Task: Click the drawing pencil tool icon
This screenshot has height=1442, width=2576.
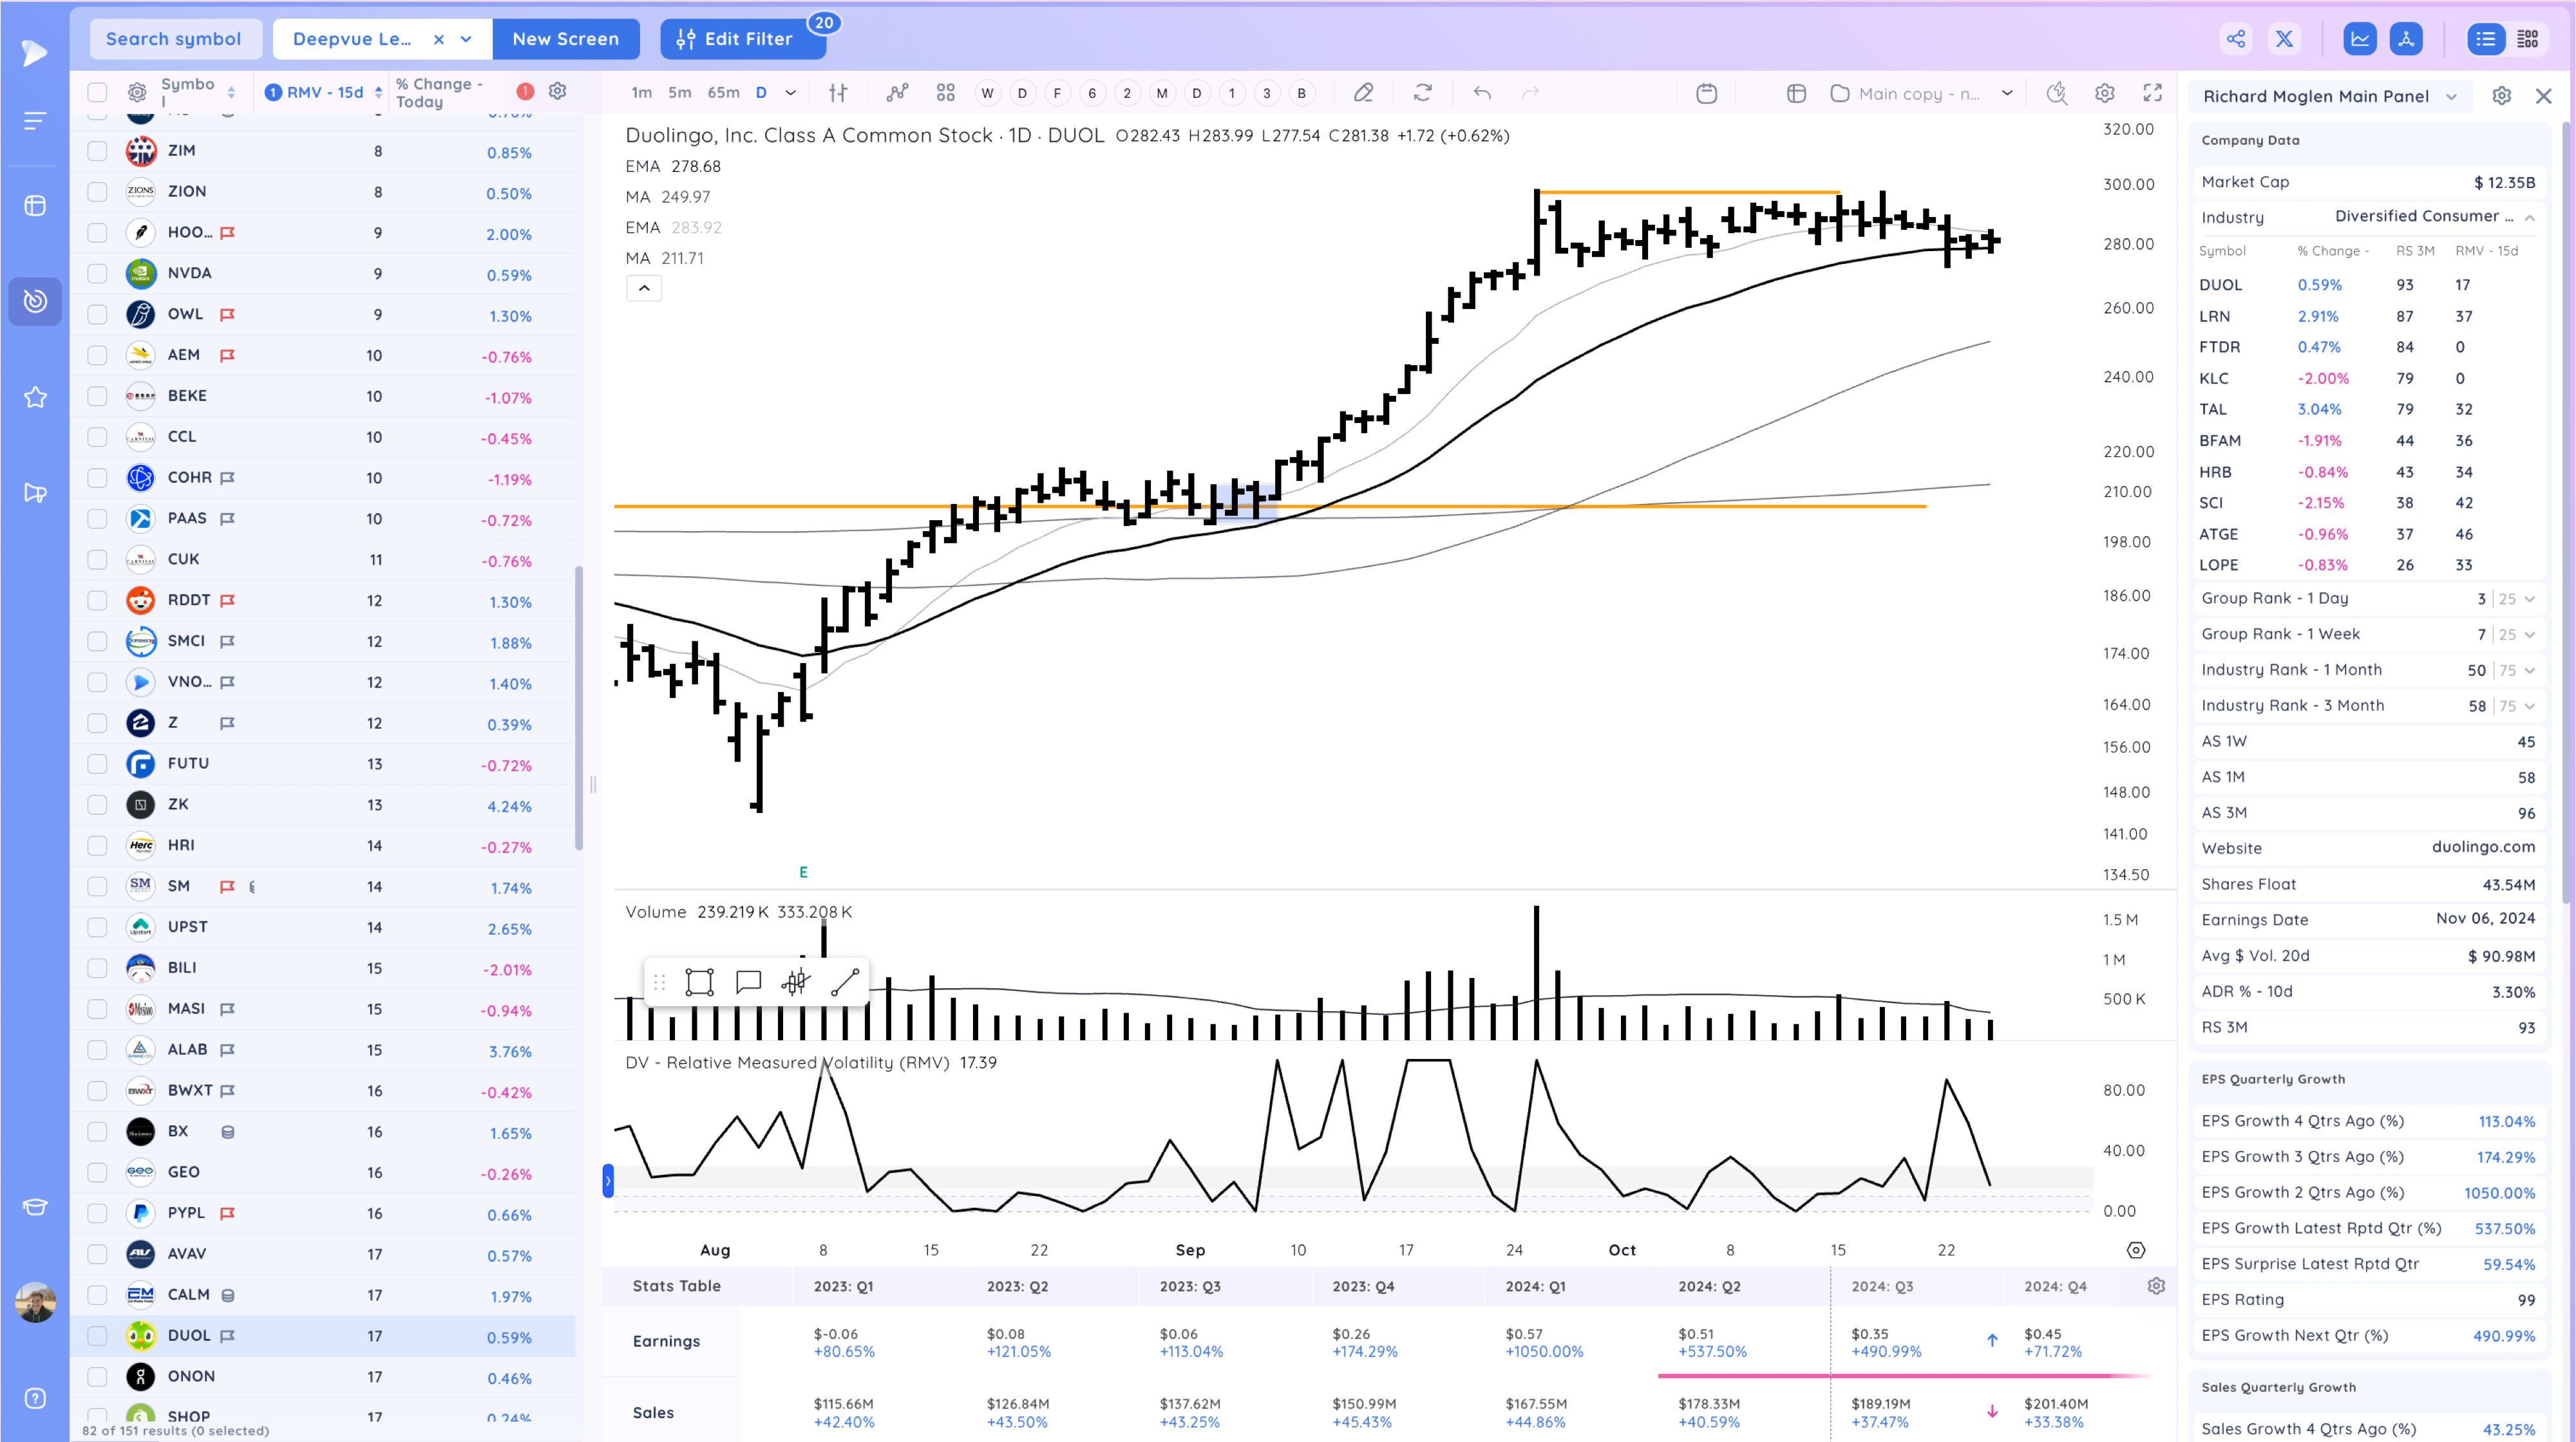Action: [1363, 93]
